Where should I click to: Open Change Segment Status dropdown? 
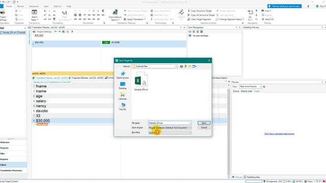click(229, 19)
